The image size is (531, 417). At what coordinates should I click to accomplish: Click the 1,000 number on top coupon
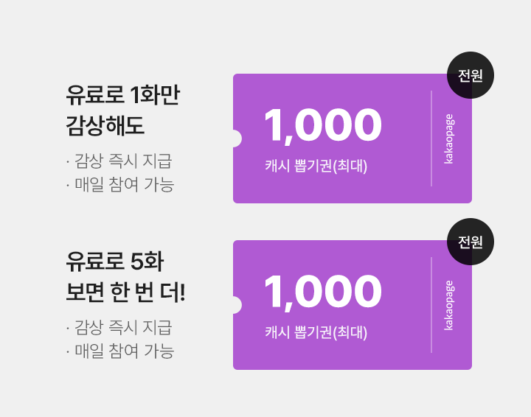coord(323,125)
